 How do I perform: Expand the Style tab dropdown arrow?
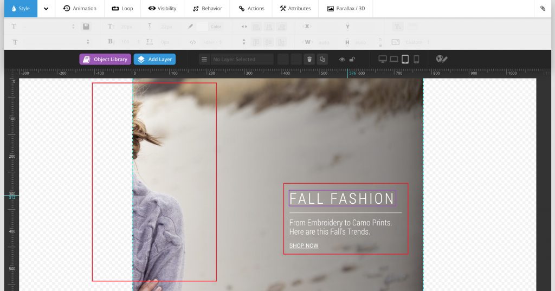coord(46,9)
